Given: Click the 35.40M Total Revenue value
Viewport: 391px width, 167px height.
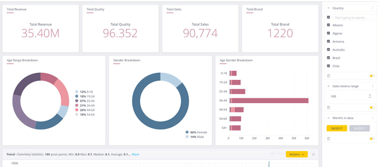Looking at the screenshot, I should 40,33.
